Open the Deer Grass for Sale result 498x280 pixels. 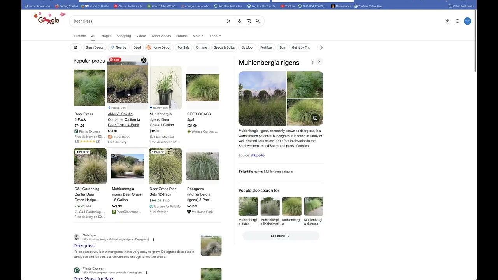pyautogui.click(x=93, y=278)
